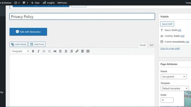Click the Page Attributes panel heading

tap(169, 64)
